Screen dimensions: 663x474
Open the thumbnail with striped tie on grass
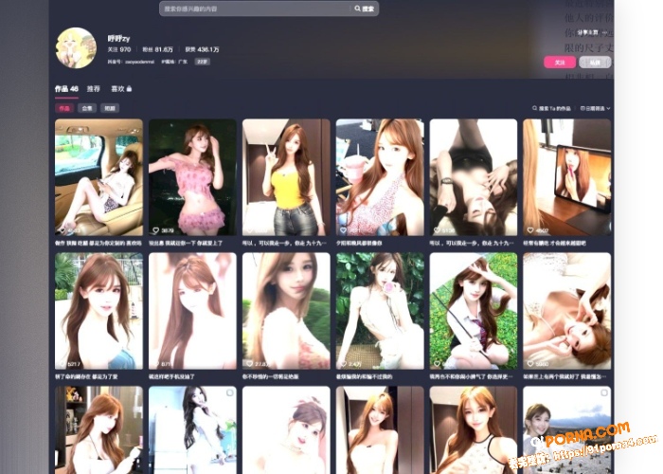[474, 311]
